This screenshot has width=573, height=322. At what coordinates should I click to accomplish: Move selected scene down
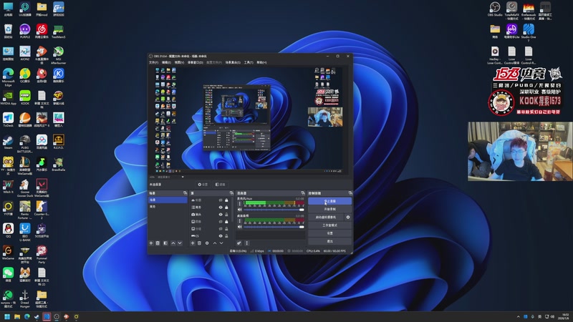[x=180, y=243]
